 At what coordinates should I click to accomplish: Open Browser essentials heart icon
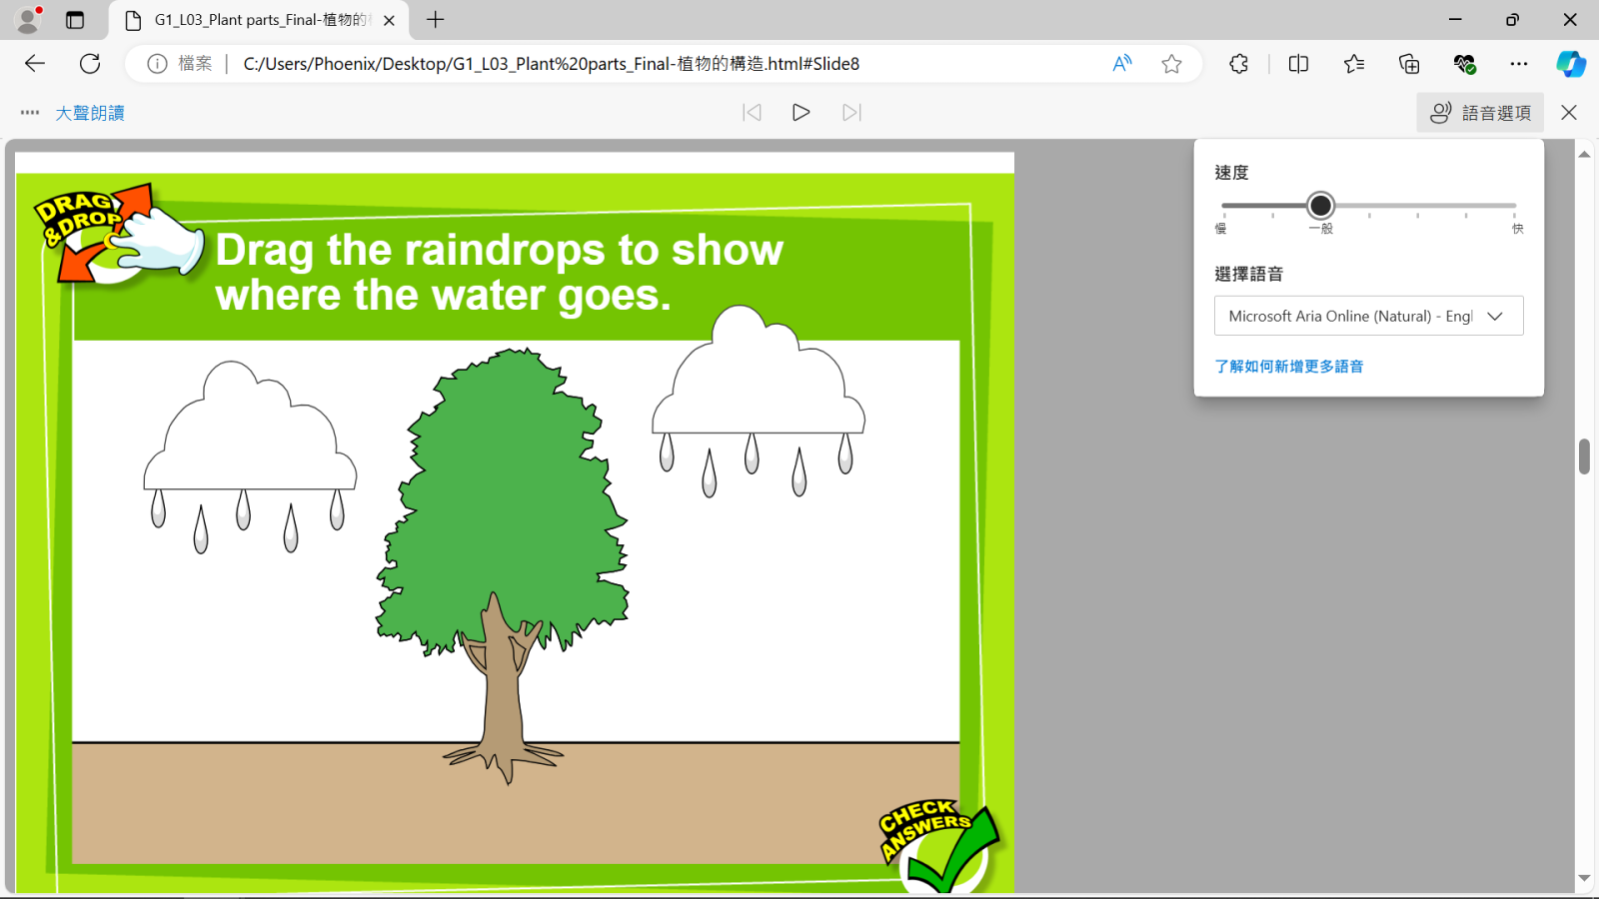pyautogui.click(x=1464, y=64)
